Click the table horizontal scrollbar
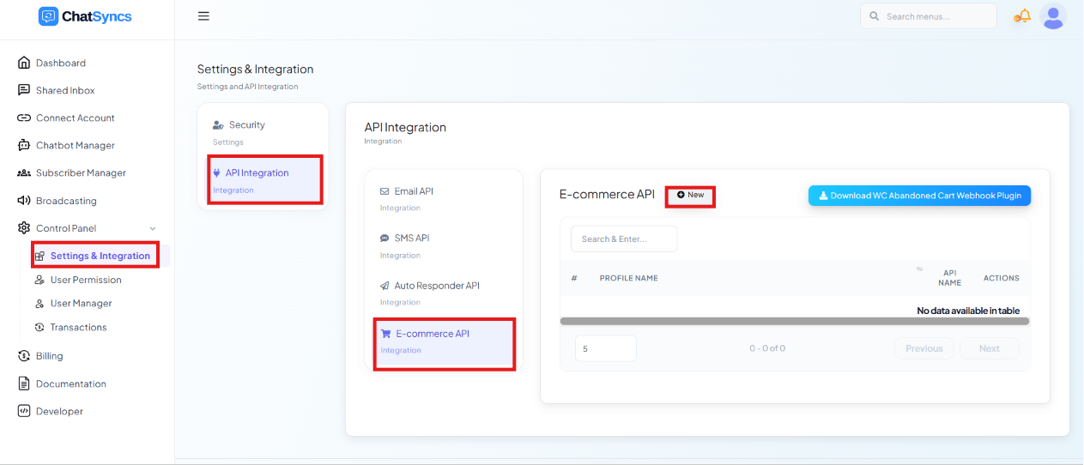This screenshot has width=1084, height=465. click(x=795, y=321)
